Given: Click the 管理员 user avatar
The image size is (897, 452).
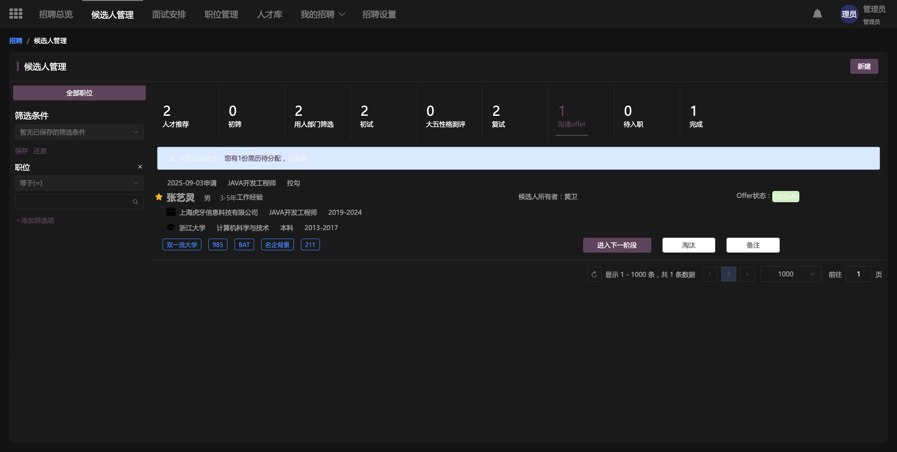Looking at the screenshot, I should point(848,14).
